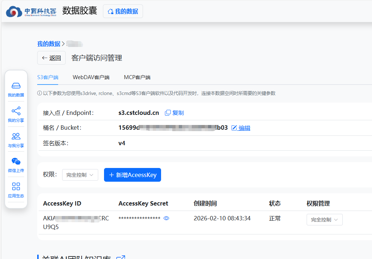Viewport: 372px width, 259px height.
Task: Open App Ecosystem in the sidebar
Action: [16, 190]
